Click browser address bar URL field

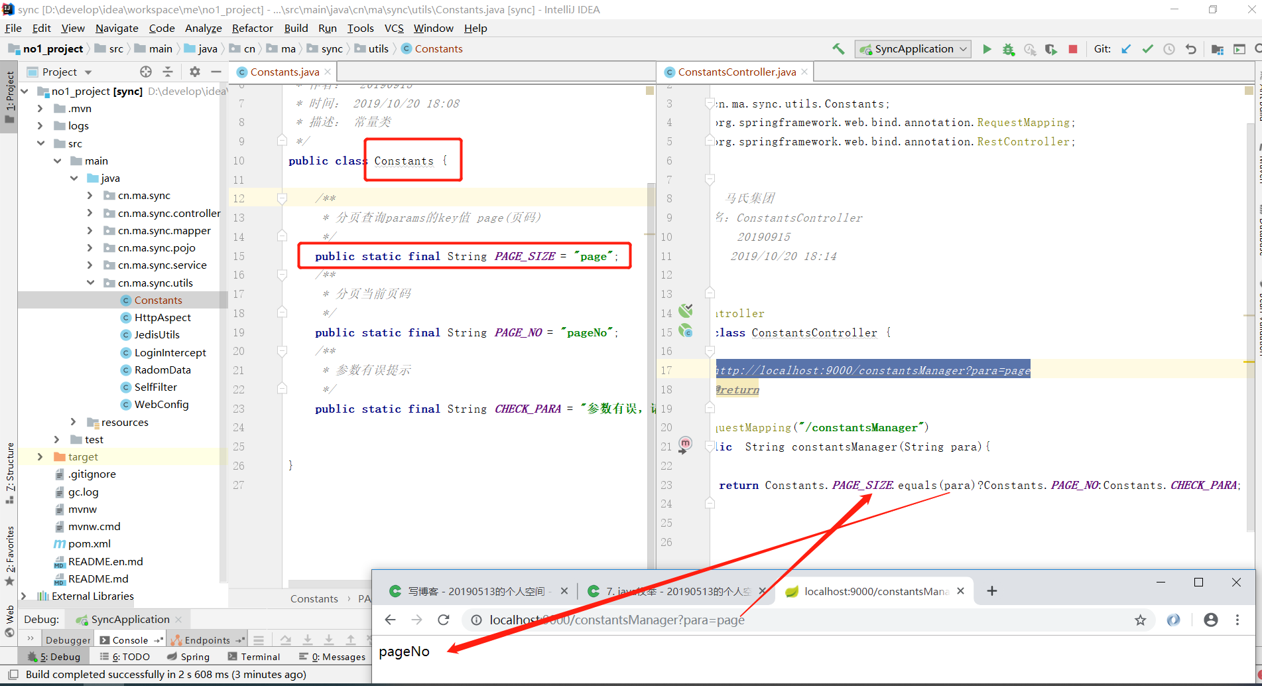(x=806, y=620)
